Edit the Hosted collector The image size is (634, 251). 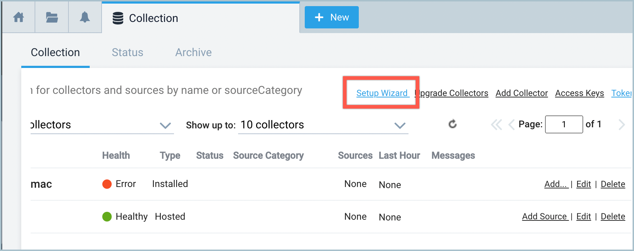(x=584, y=216)
